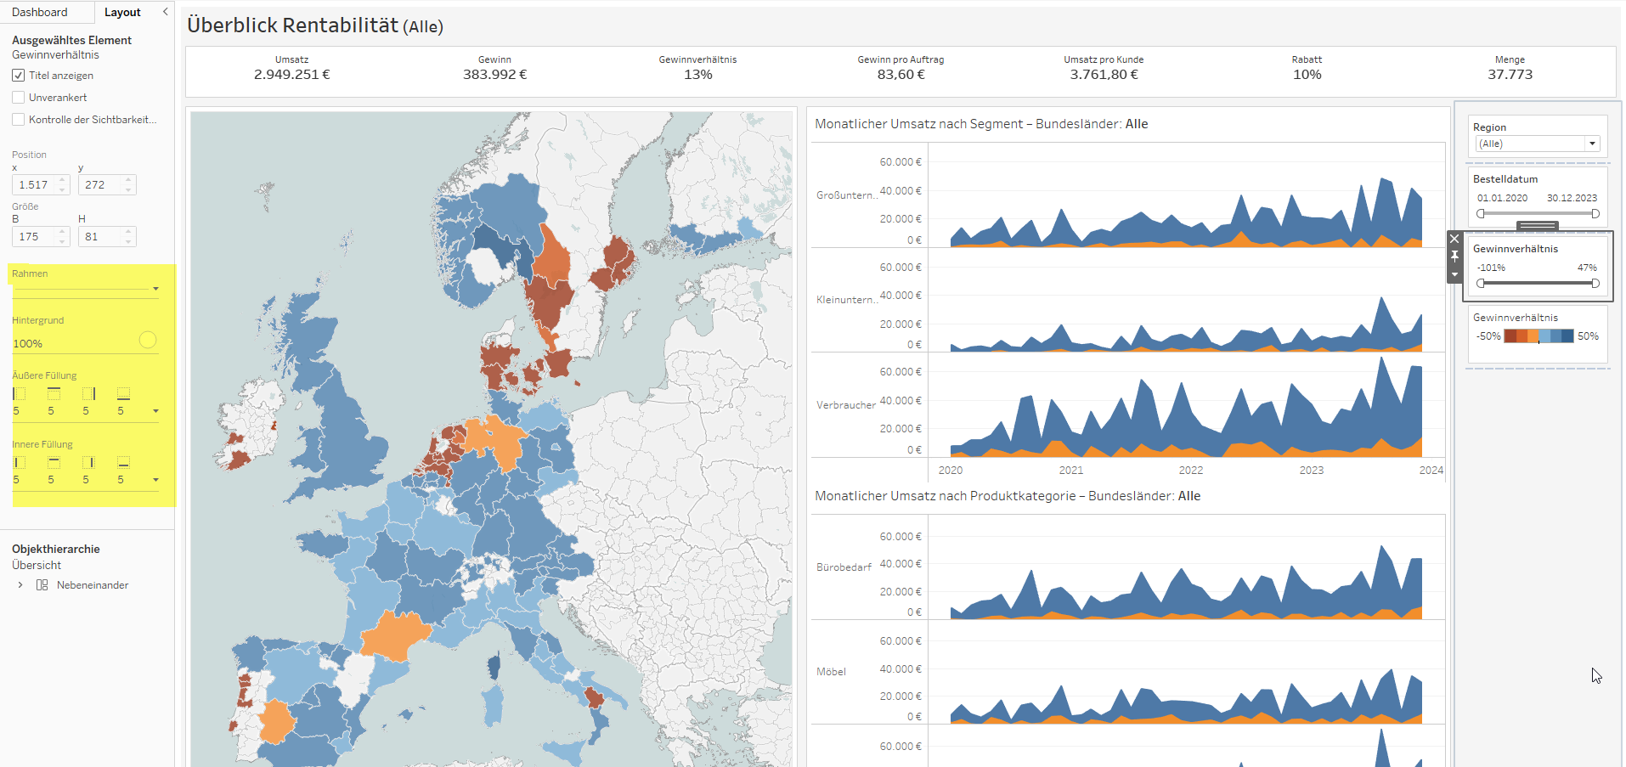Select right inner padding icon under Innere Füllung

(x=89, y=462)
